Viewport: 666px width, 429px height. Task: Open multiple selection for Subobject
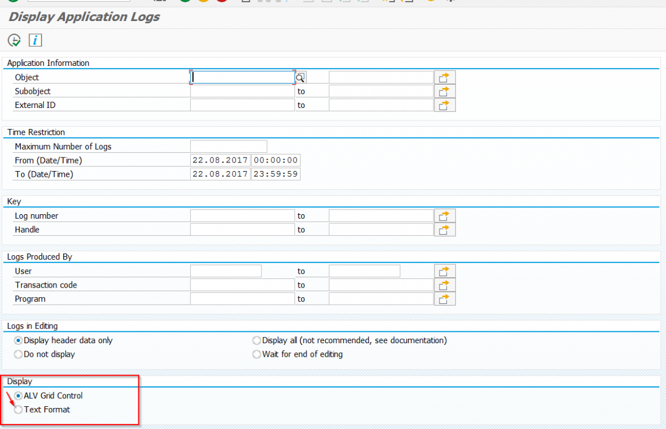click(x=445, y=91)
